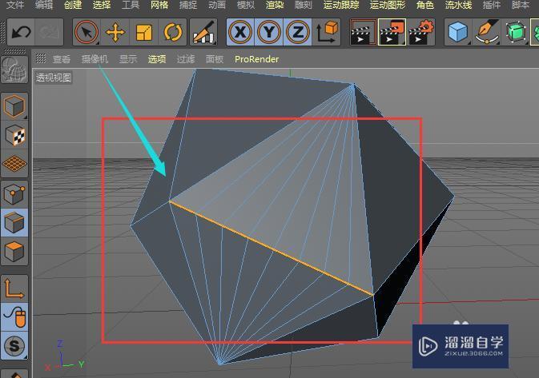
Task: Open the ProRender viewport menu
Action: click(257, 59)
